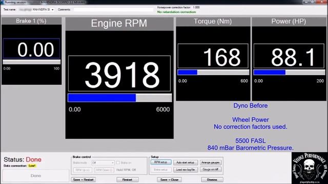Viewport: 328px width, 184px height.
Task: Click the Save + Close button
Action: 169,179
